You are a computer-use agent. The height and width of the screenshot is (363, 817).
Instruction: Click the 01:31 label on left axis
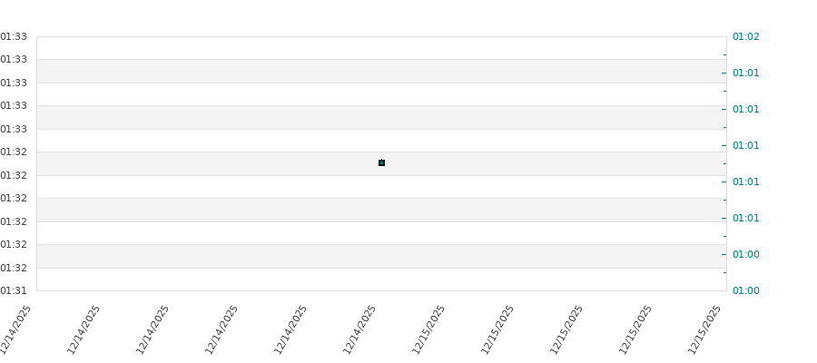click(x=14, y=291)
